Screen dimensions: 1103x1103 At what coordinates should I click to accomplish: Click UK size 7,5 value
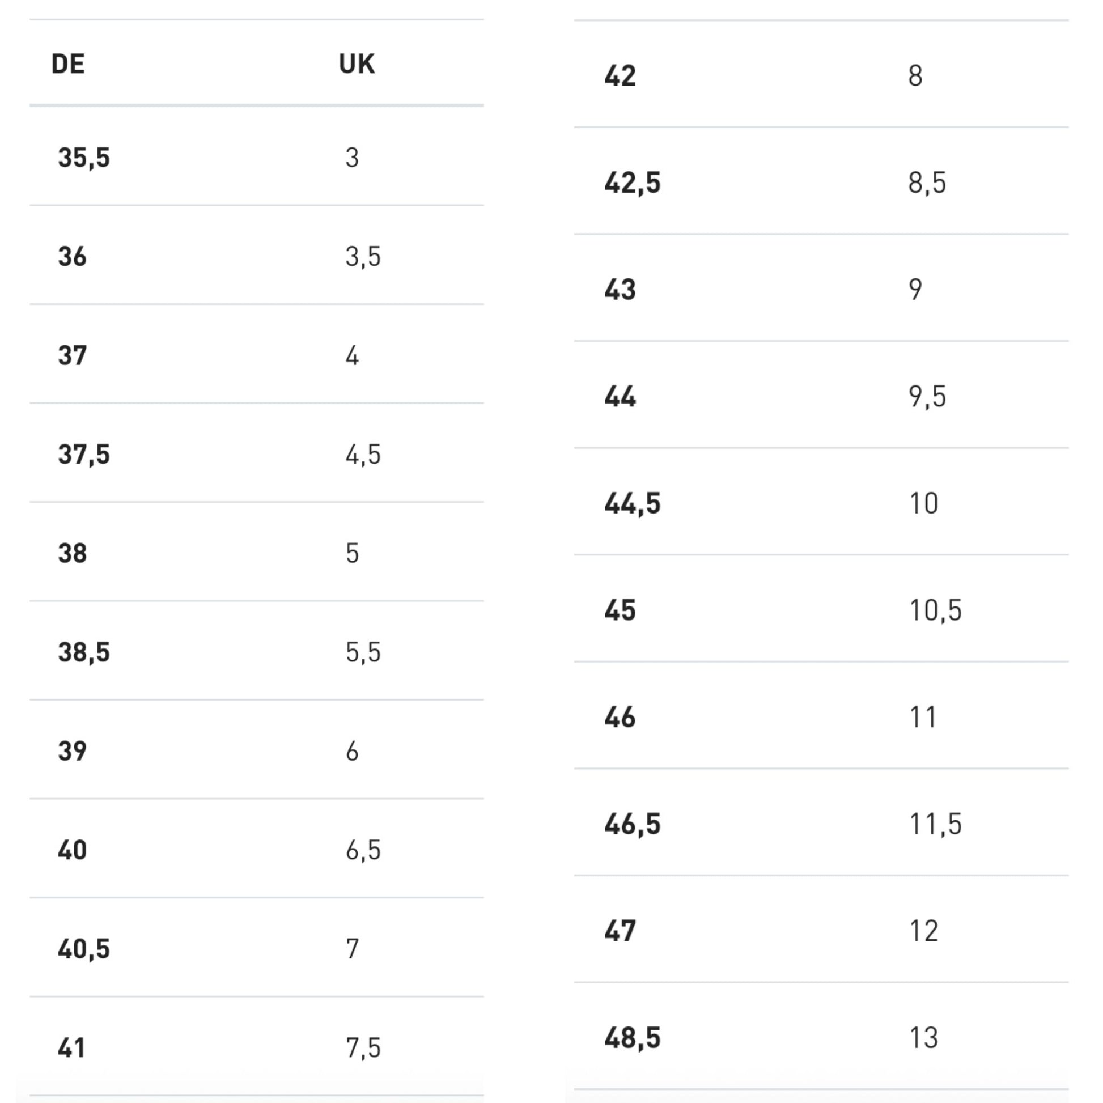[x=363, y=1048]
